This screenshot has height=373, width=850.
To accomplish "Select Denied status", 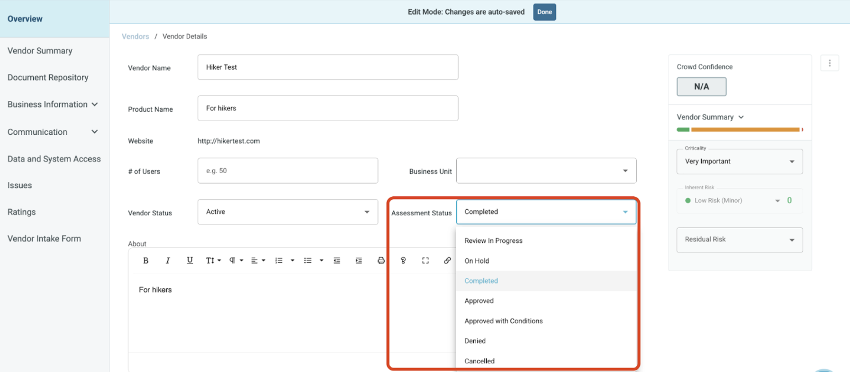I will pyautogui.click(x=546, y=341).
